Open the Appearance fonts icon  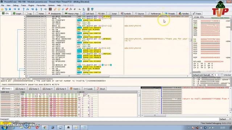point(80,9)
